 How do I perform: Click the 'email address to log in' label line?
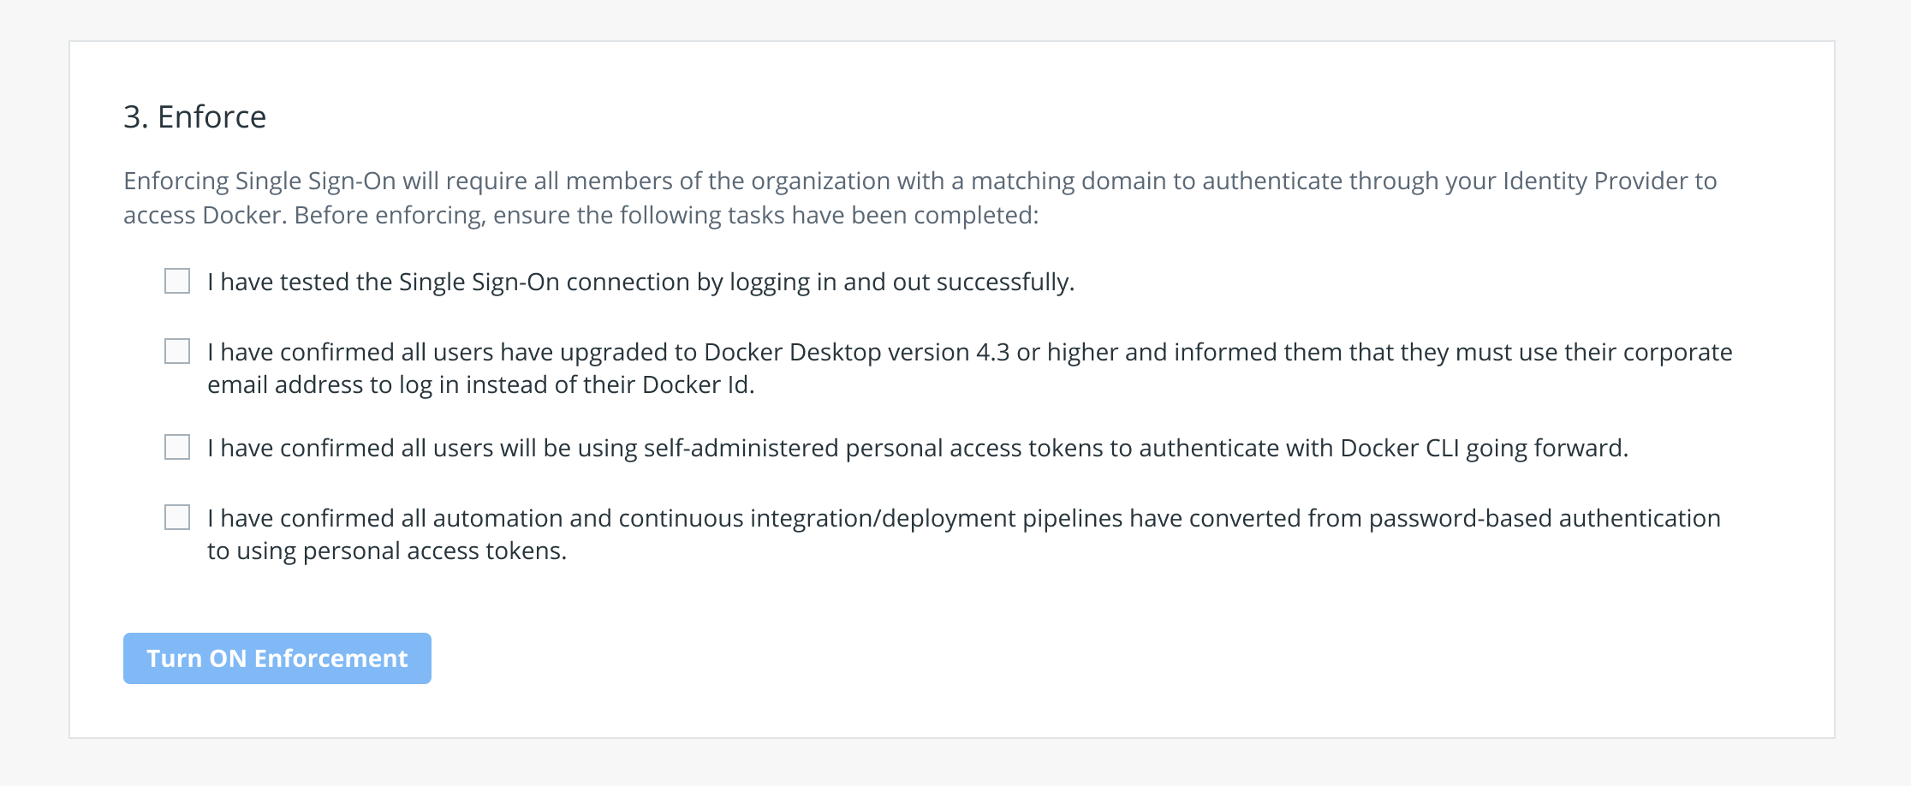[x=480, y=384]
